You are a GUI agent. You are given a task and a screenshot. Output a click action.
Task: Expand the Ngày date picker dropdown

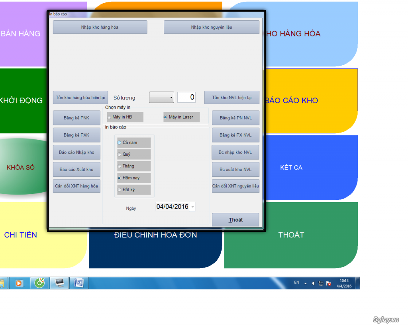193,207
